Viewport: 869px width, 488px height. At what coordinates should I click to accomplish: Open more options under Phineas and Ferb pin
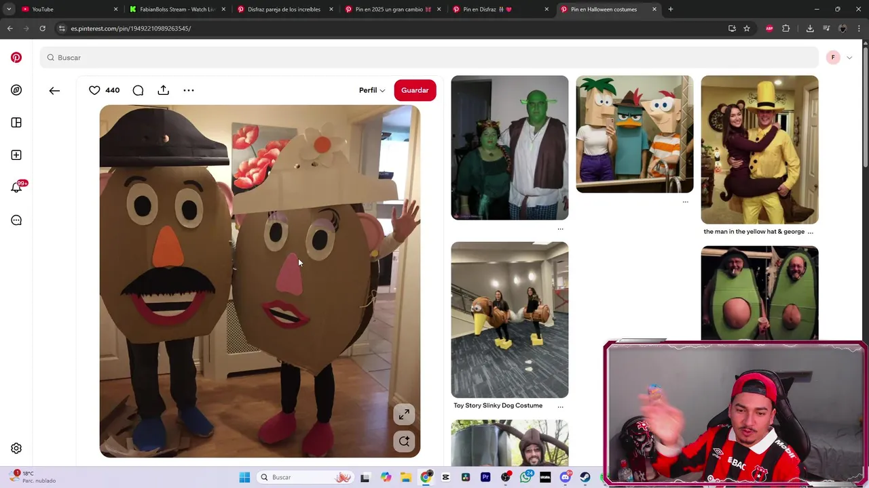[685, 202]
